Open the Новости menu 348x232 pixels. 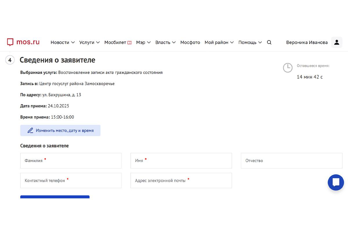tap(60, 42)
